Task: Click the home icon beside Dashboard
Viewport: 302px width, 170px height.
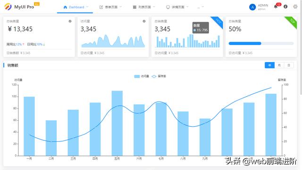Action: [65, 7]
